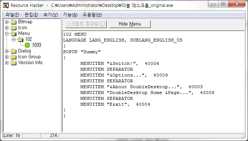The width and height of the screenshot is (248, 141).
Task: Maximize the Resource Hacker window
Action: tap(223, 4)
